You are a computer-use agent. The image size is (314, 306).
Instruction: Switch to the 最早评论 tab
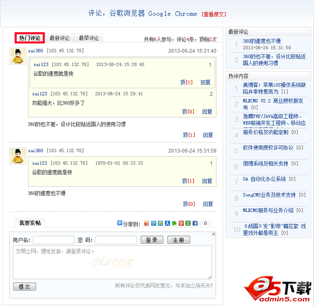[x=89, y=38]
